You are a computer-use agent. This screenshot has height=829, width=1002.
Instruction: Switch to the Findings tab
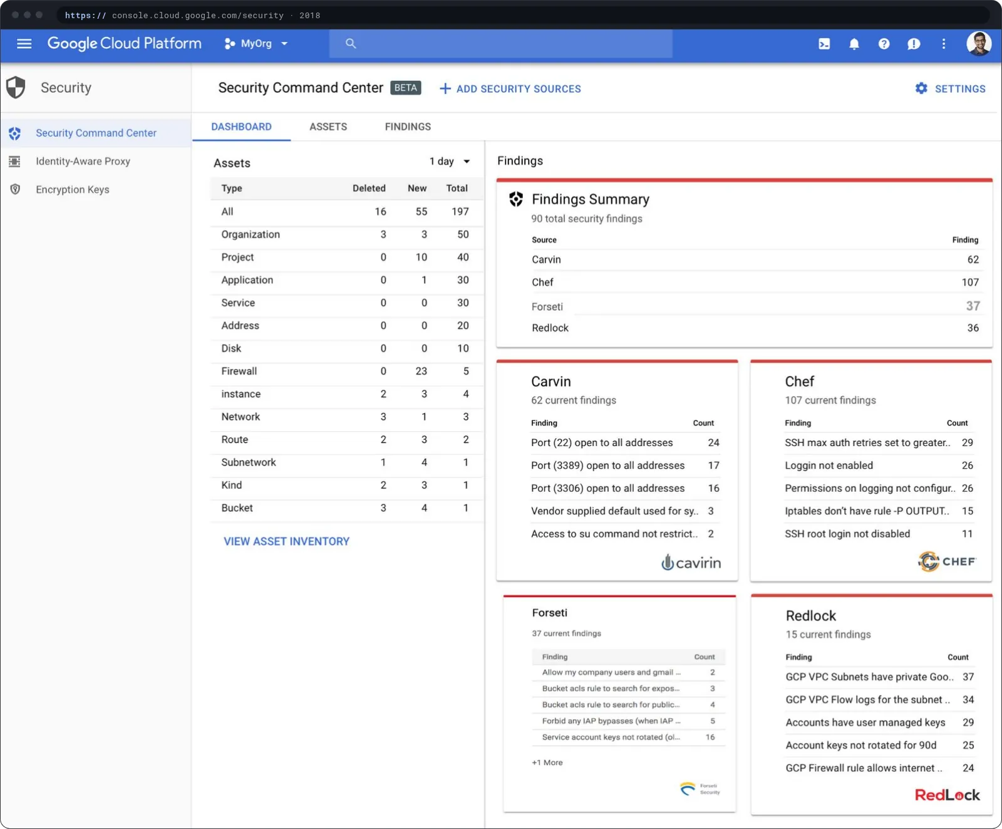click(x=408, y=127)
